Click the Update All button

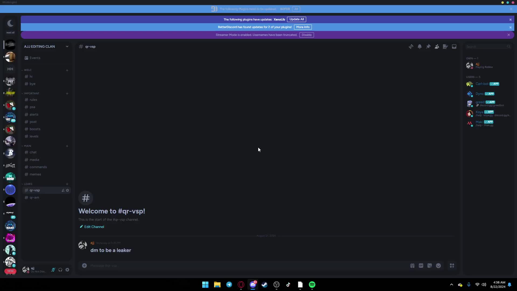(x=296, y=19)
